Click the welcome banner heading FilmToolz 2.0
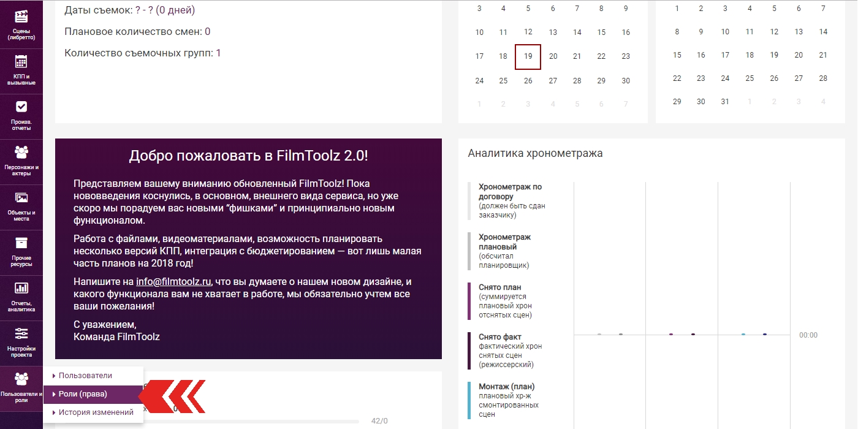The image size is (858, 429). [248, 156]
